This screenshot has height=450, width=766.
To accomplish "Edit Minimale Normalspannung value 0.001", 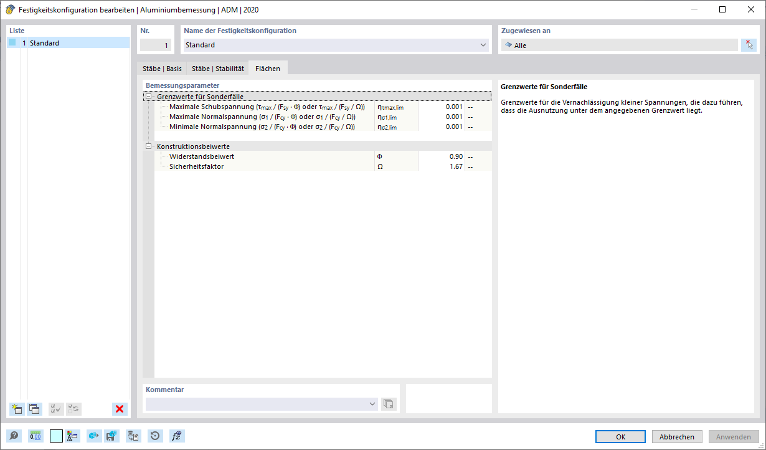I will (441, 127).
